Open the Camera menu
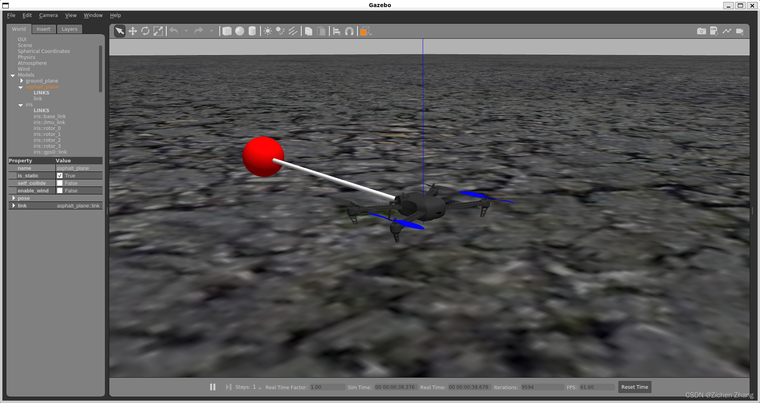This screenshot has height=403, width=760. click(48, 15)
